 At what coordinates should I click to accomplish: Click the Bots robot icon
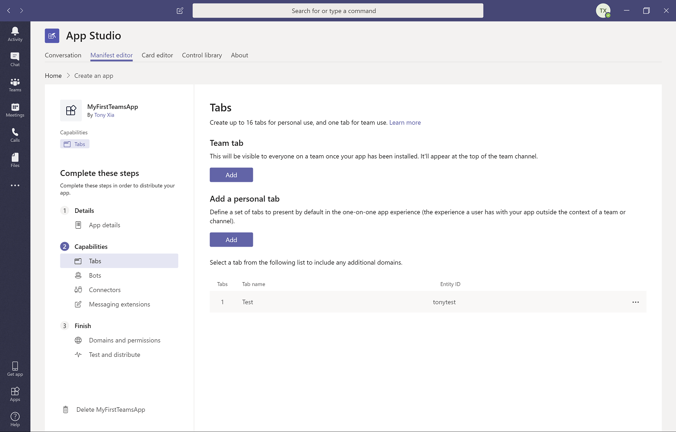(x=78, y=275)
